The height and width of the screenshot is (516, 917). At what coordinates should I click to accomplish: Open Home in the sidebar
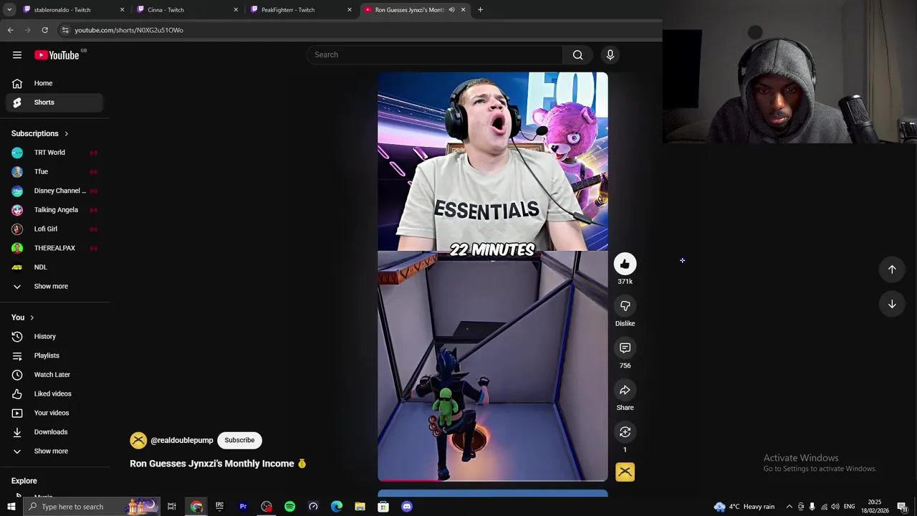[54, 83]
